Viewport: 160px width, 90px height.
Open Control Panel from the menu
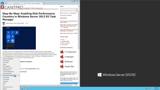tap(10, 79)
